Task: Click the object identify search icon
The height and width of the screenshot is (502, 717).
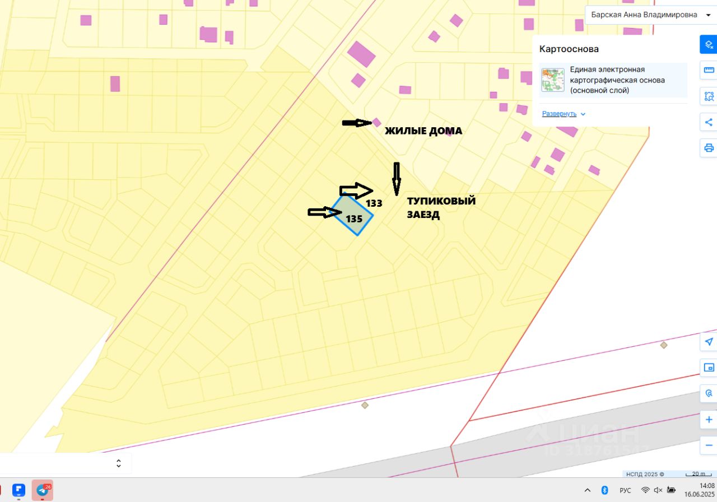Action: pos(709,393)
